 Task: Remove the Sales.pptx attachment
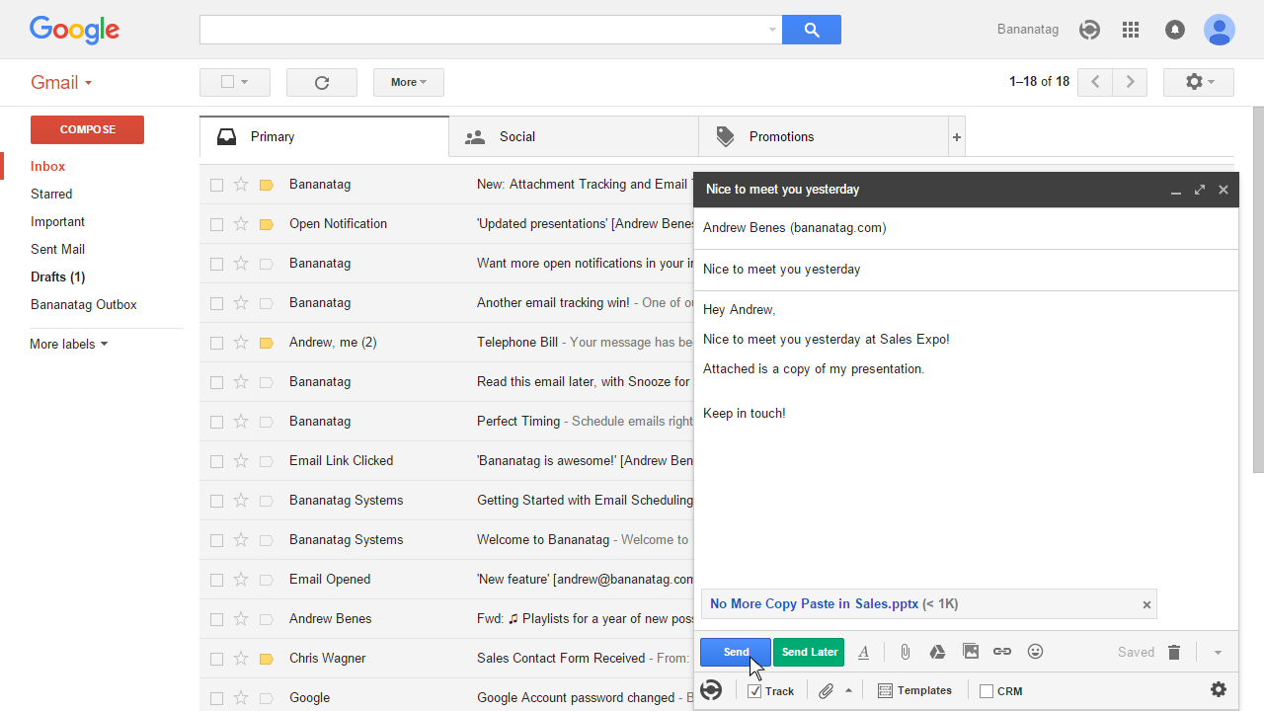(x=1146, y=604)
